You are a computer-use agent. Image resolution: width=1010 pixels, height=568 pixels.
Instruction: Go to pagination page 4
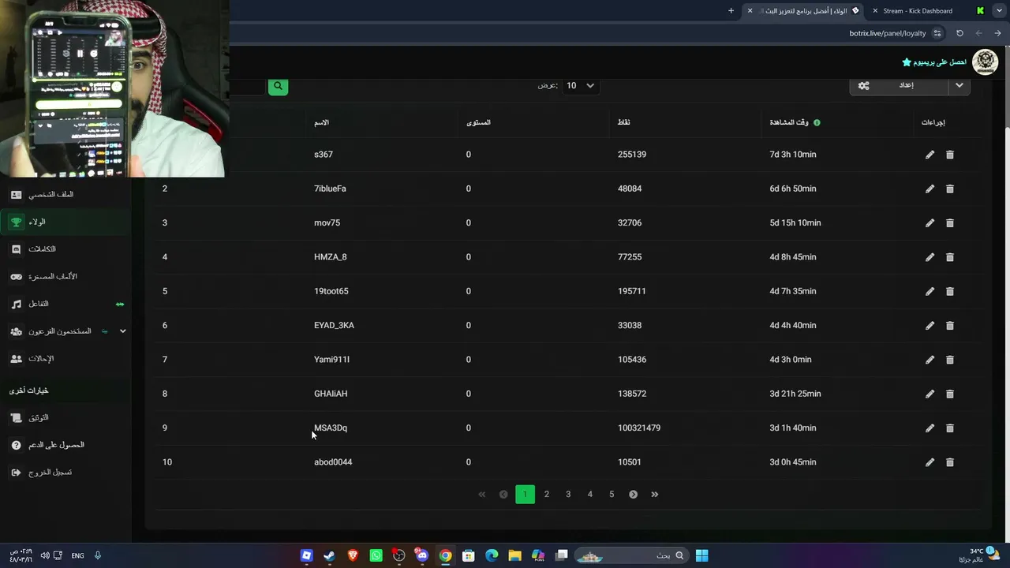(x=589, y=495)
